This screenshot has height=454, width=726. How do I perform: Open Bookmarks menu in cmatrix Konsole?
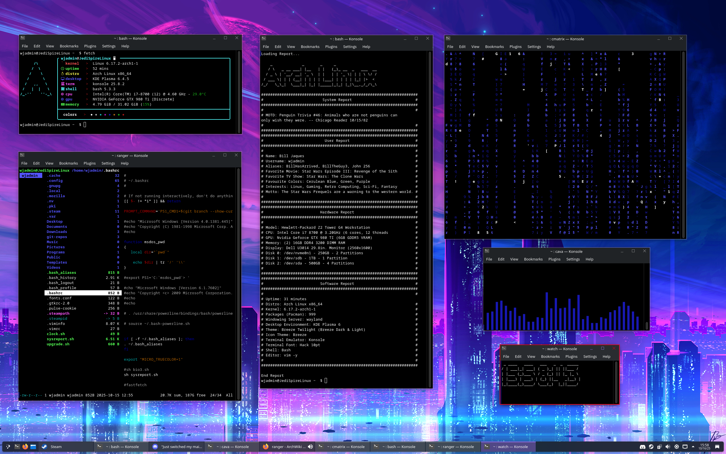pyautogui.click(x=494, y=47)
